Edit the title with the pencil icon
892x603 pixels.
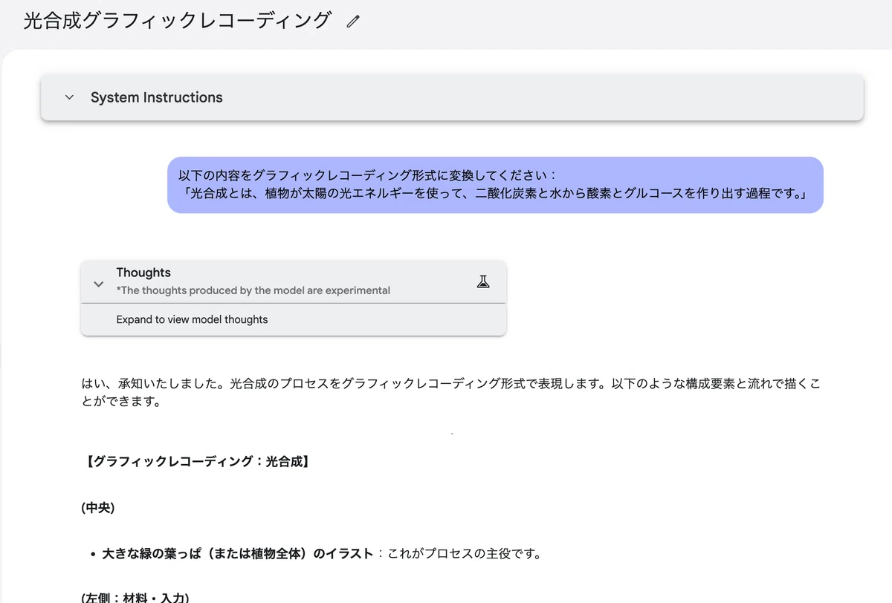(353, 22)
